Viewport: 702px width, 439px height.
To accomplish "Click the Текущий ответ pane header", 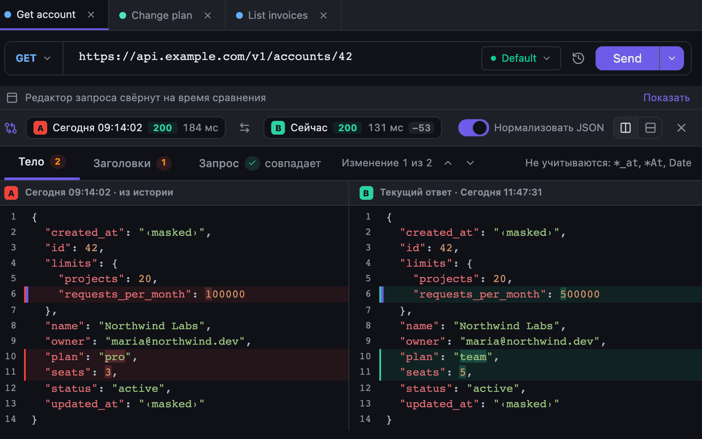I will click(x=525, y=192).
